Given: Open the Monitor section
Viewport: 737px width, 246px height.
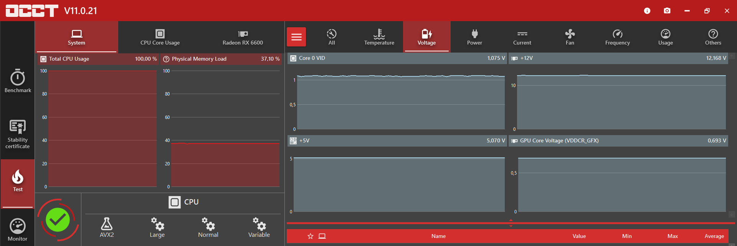Looking at the screenshot, I should click(x=18, y=229).
